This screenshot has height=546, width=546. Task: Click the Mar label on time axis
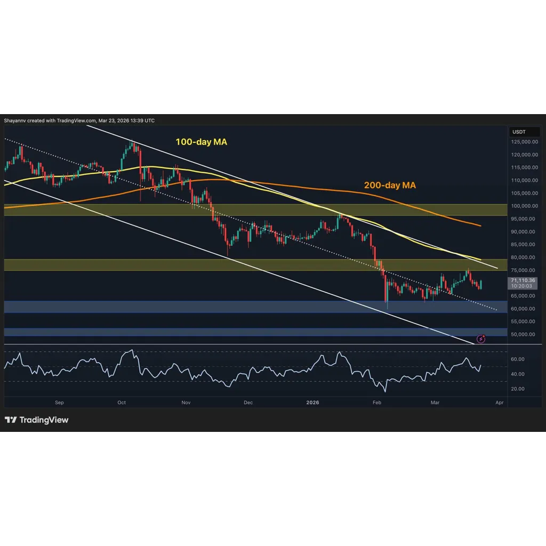coord(435,402)
